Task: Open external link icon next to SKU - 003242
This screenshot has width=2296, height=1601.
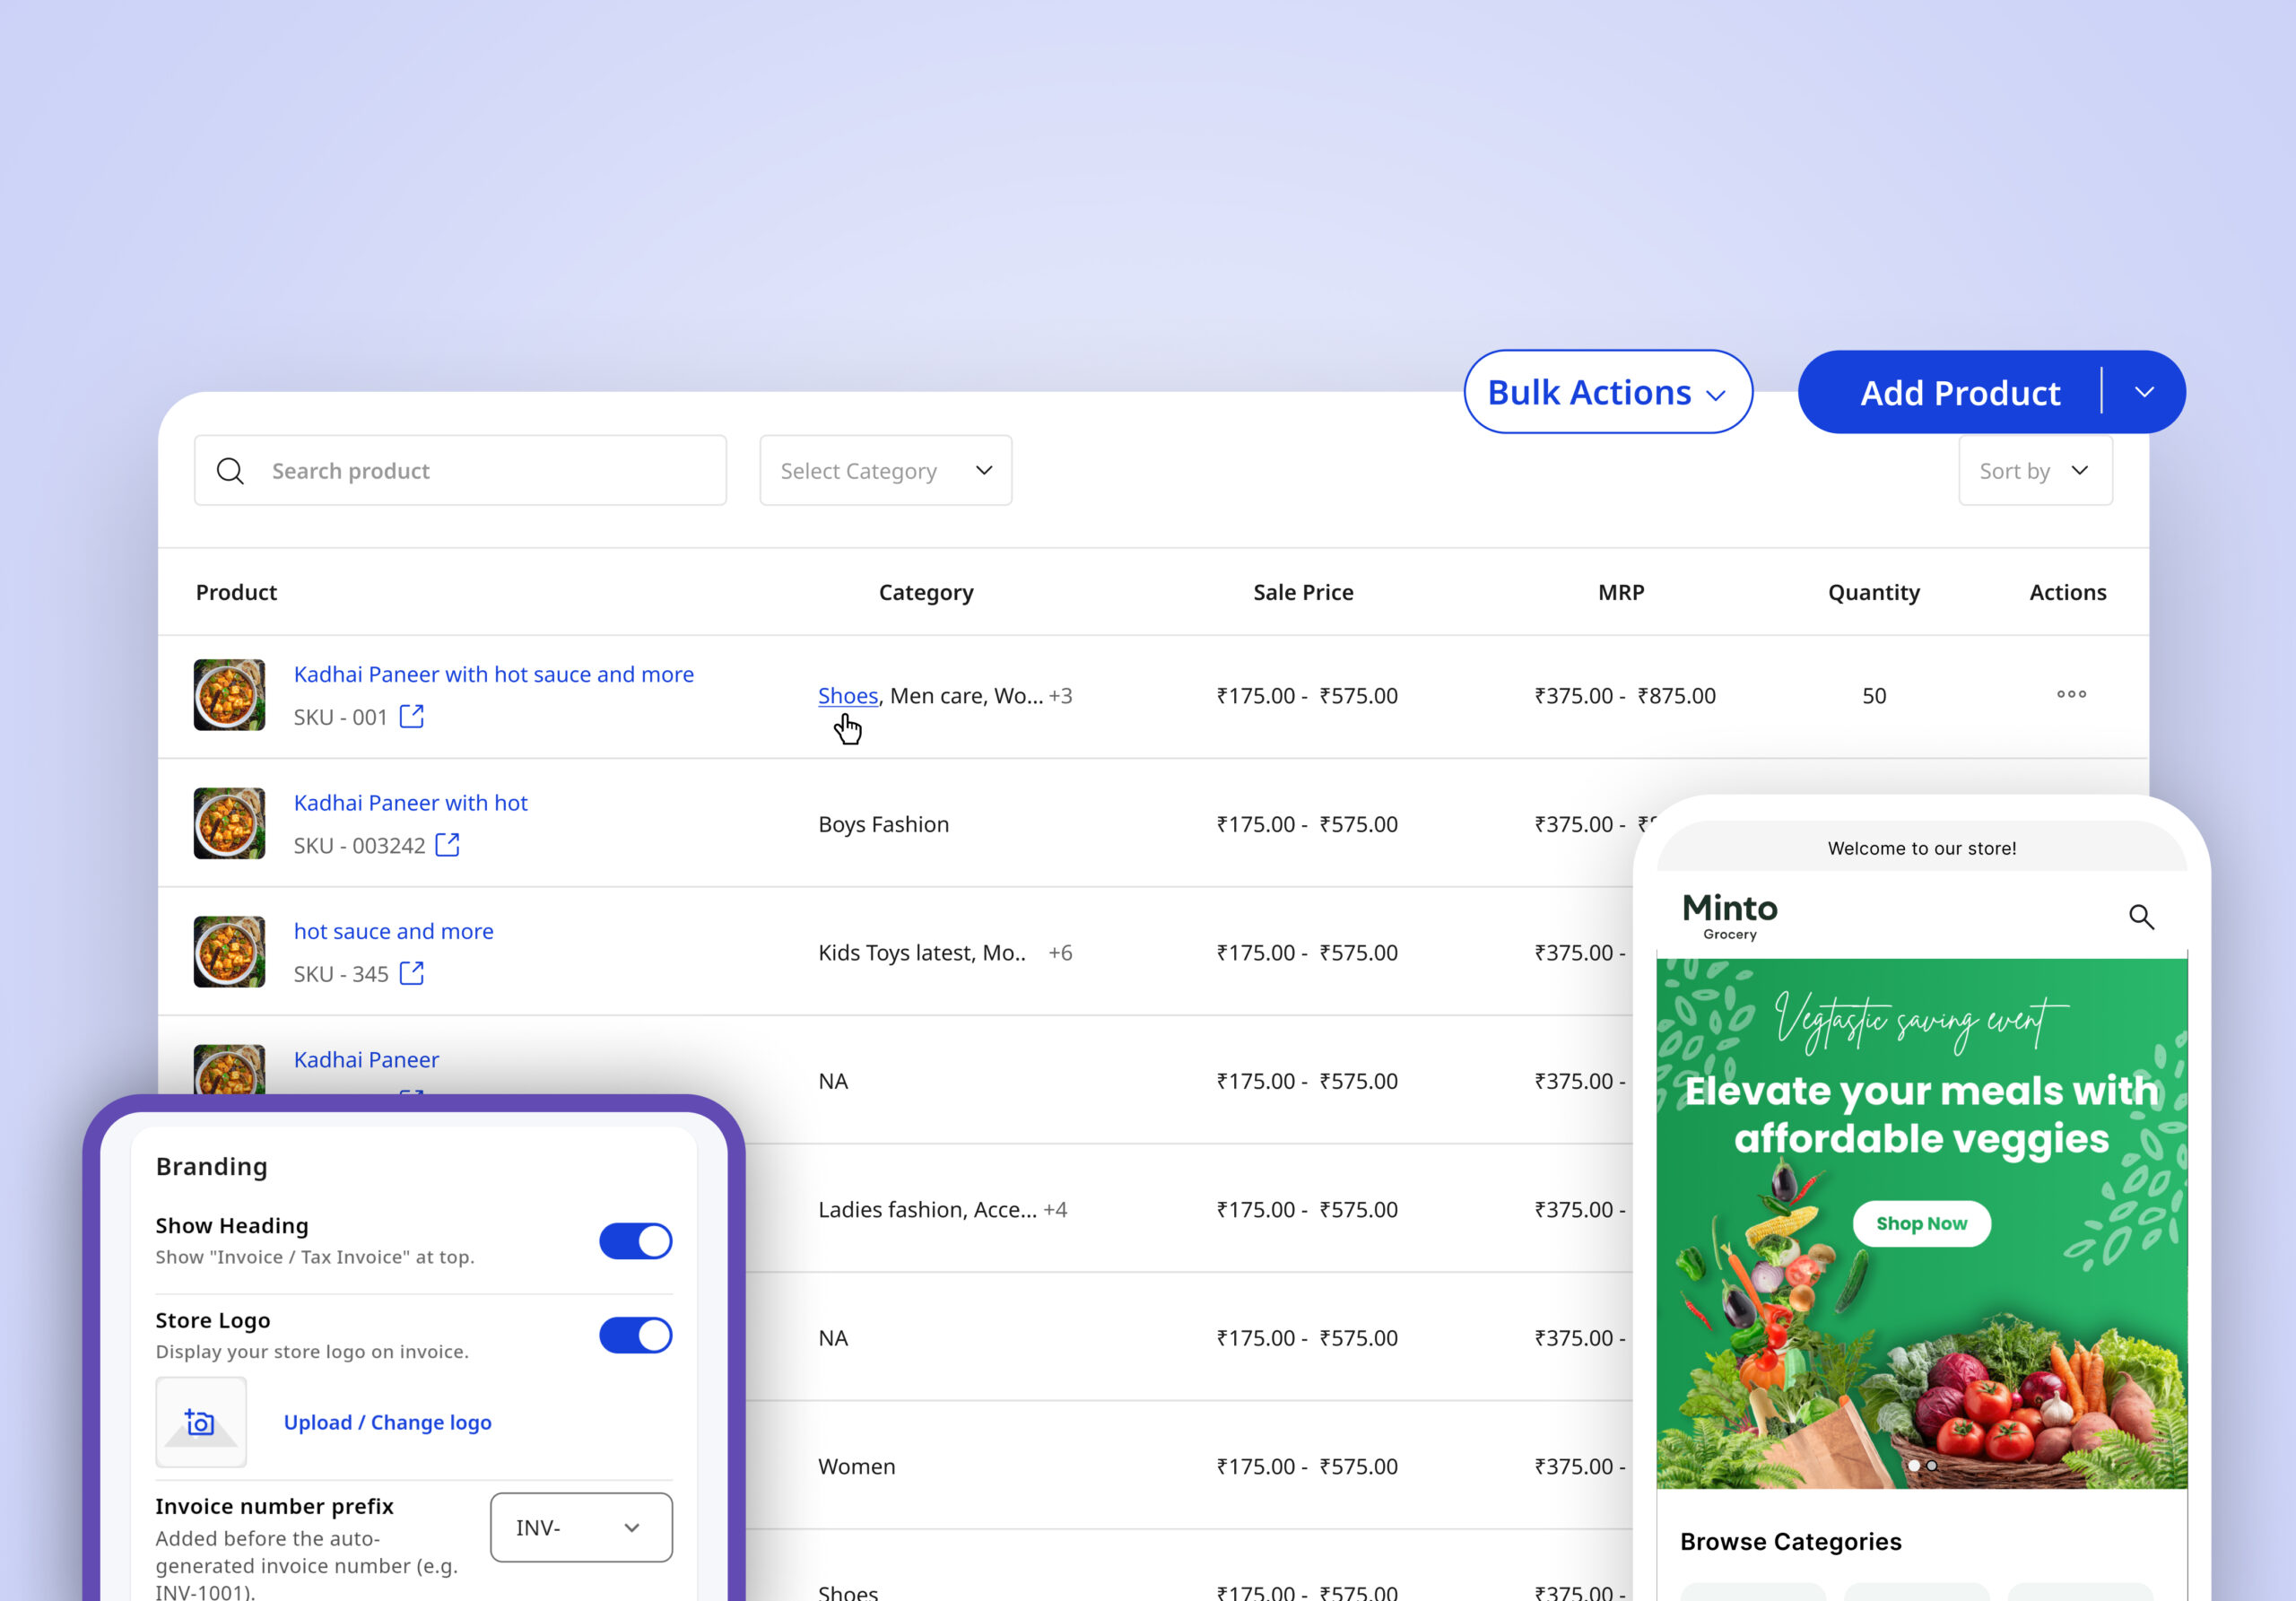Action: (x=448, y=845)
